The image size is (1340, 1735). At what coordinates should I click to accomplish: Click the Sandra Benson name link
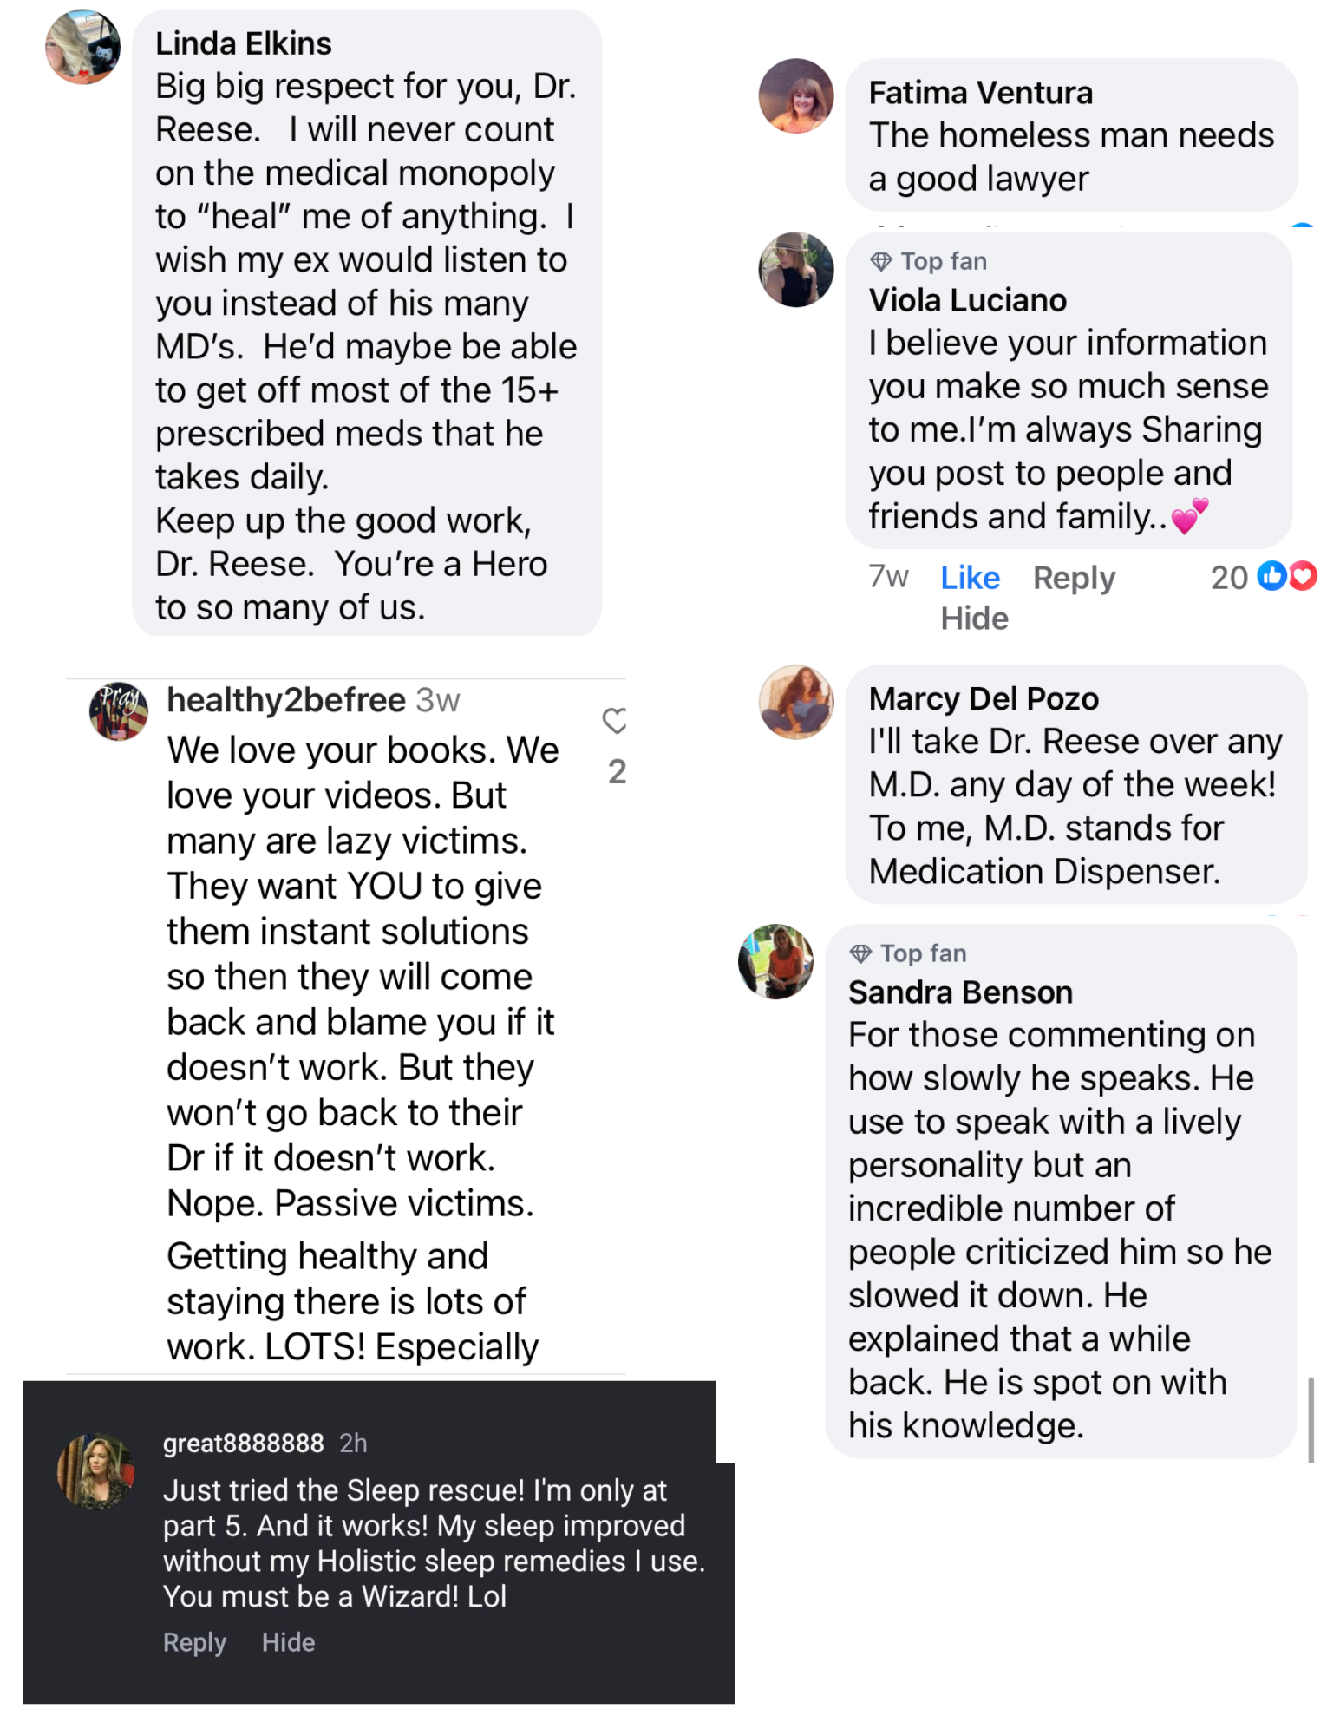pyautogui.click(x=960, y=992)
